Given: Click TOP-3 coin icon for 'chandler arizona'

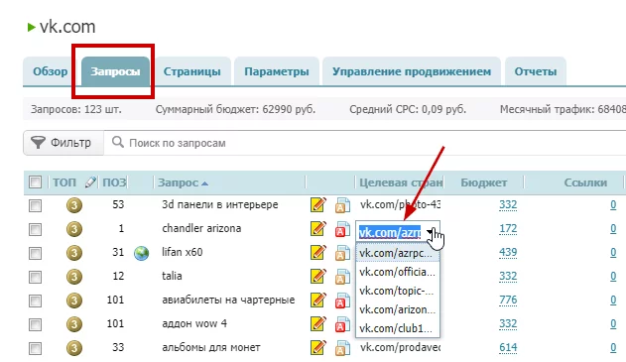Looking at the screenshot, I should 74,229.
